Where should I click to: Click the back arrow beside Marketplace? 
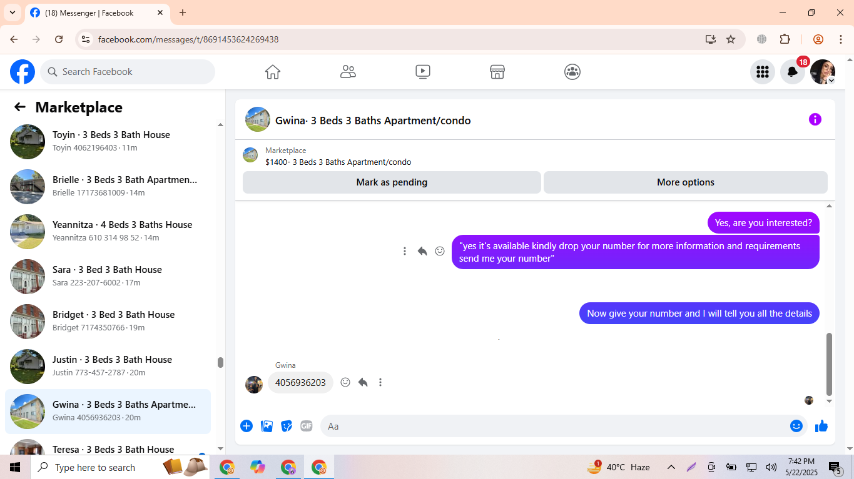coord(20,107)
